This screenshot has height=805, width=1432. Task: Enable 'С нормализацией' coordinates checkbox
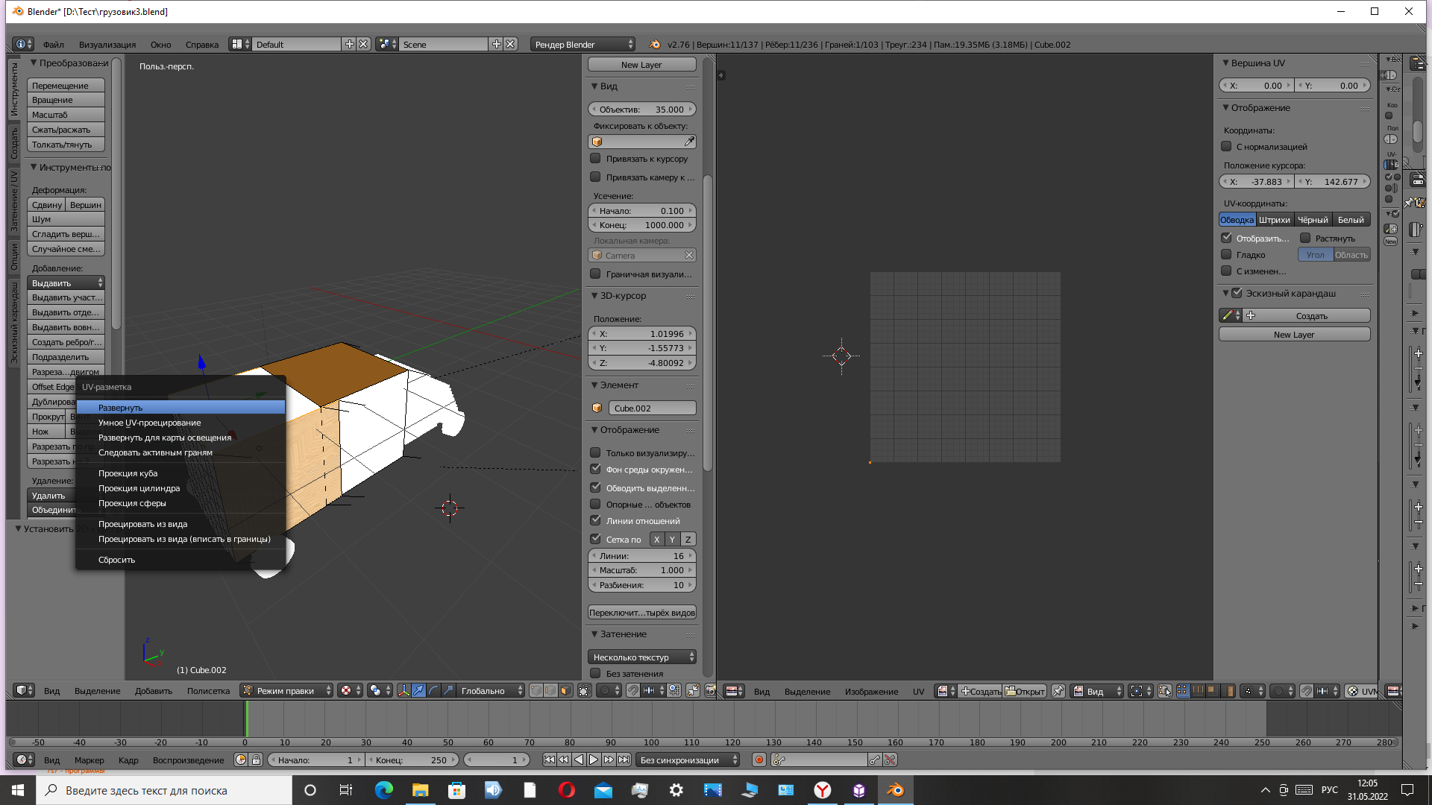[1226, 147]
